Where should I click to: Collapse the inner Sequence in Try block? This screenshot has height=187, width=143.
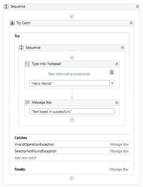tap(123, 48)
